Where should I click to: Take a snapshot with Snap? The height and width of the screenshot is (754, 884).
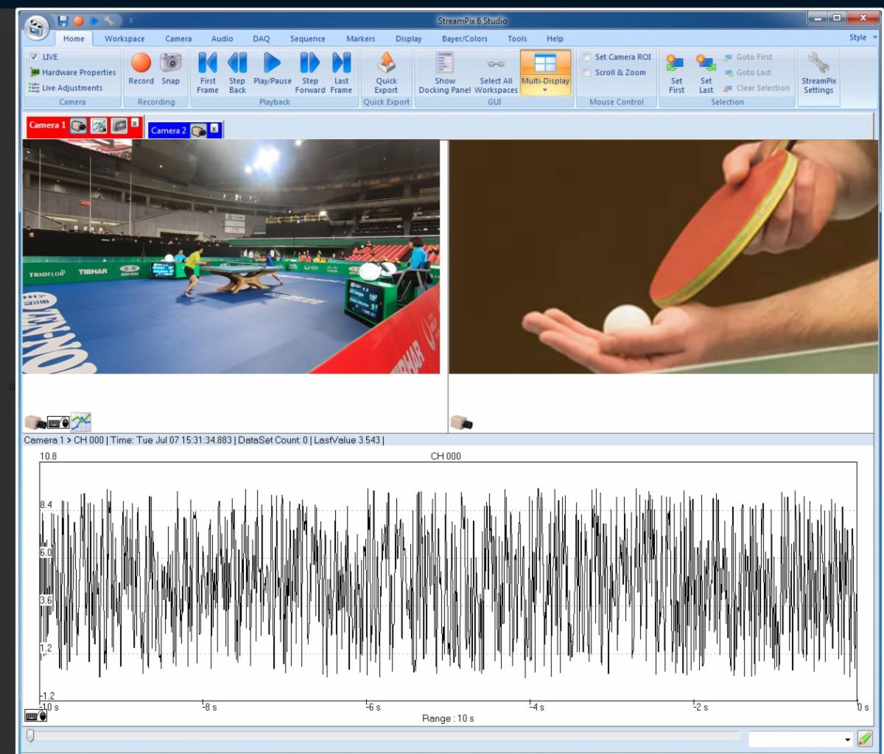170,64
